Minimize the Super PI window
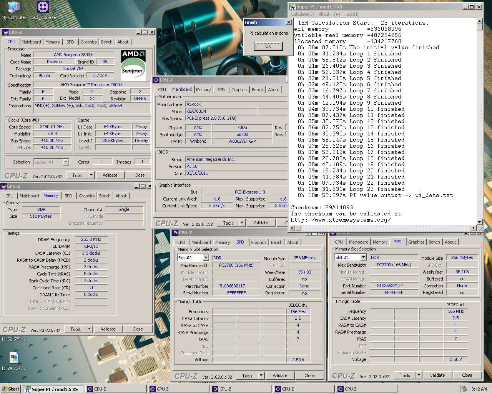Viewport: 492px width, 394px height. [x=465, y=7]
